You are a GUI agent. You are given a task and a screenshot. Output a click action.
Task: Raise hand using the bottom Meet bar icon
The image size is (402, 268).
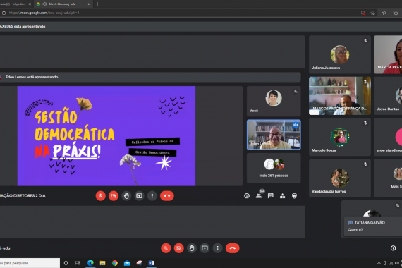pyautogui.click(x=192, y=248)
